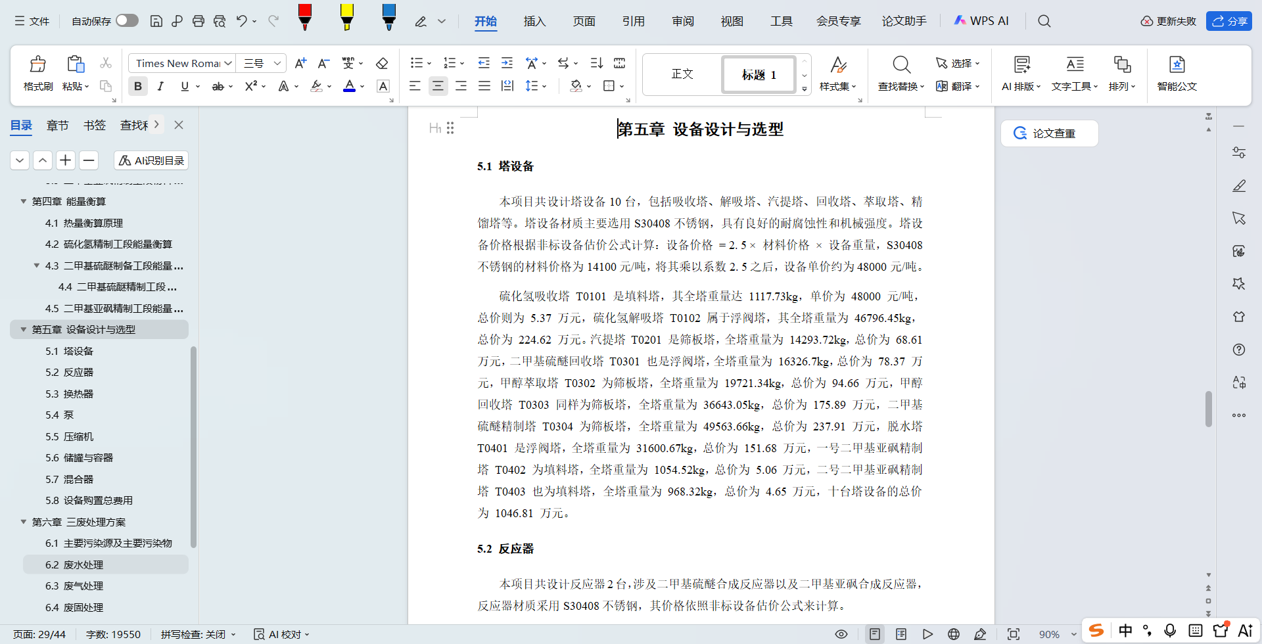This screenshot has width=1262, height=644.
Task: Select outline entry 6.2 废水处理
Action: pyautogui.click(x=106, y=564)
